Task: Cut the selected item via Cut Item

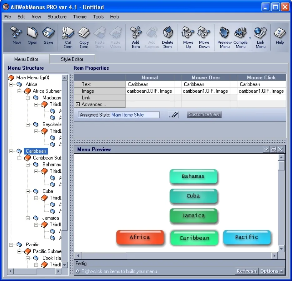Action: tap(68, 37)
